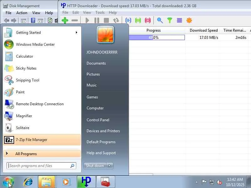Open View menu in HTTP Downloader

click(87, 13)
